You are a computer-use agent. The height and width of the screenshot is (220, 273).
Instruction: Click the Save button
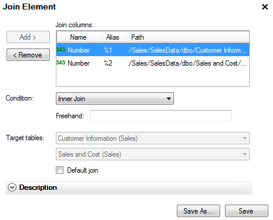[246, 211]
